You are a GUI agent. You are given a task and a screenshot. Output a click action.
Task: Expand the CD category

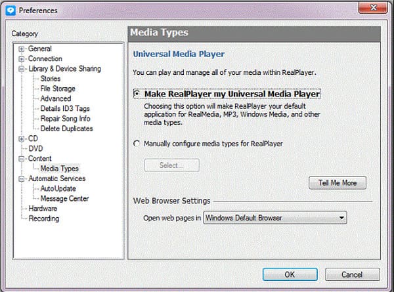22,139
